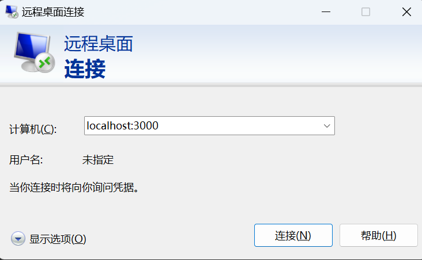Screen dimensions: 422x260
Task: Click the greyed-out maximize window button
Action: (x=366, y=12)
